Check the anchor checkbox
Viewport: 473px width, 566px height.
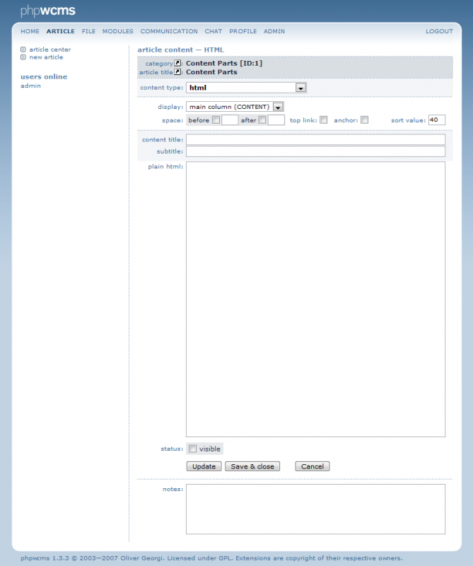(365, 120)
